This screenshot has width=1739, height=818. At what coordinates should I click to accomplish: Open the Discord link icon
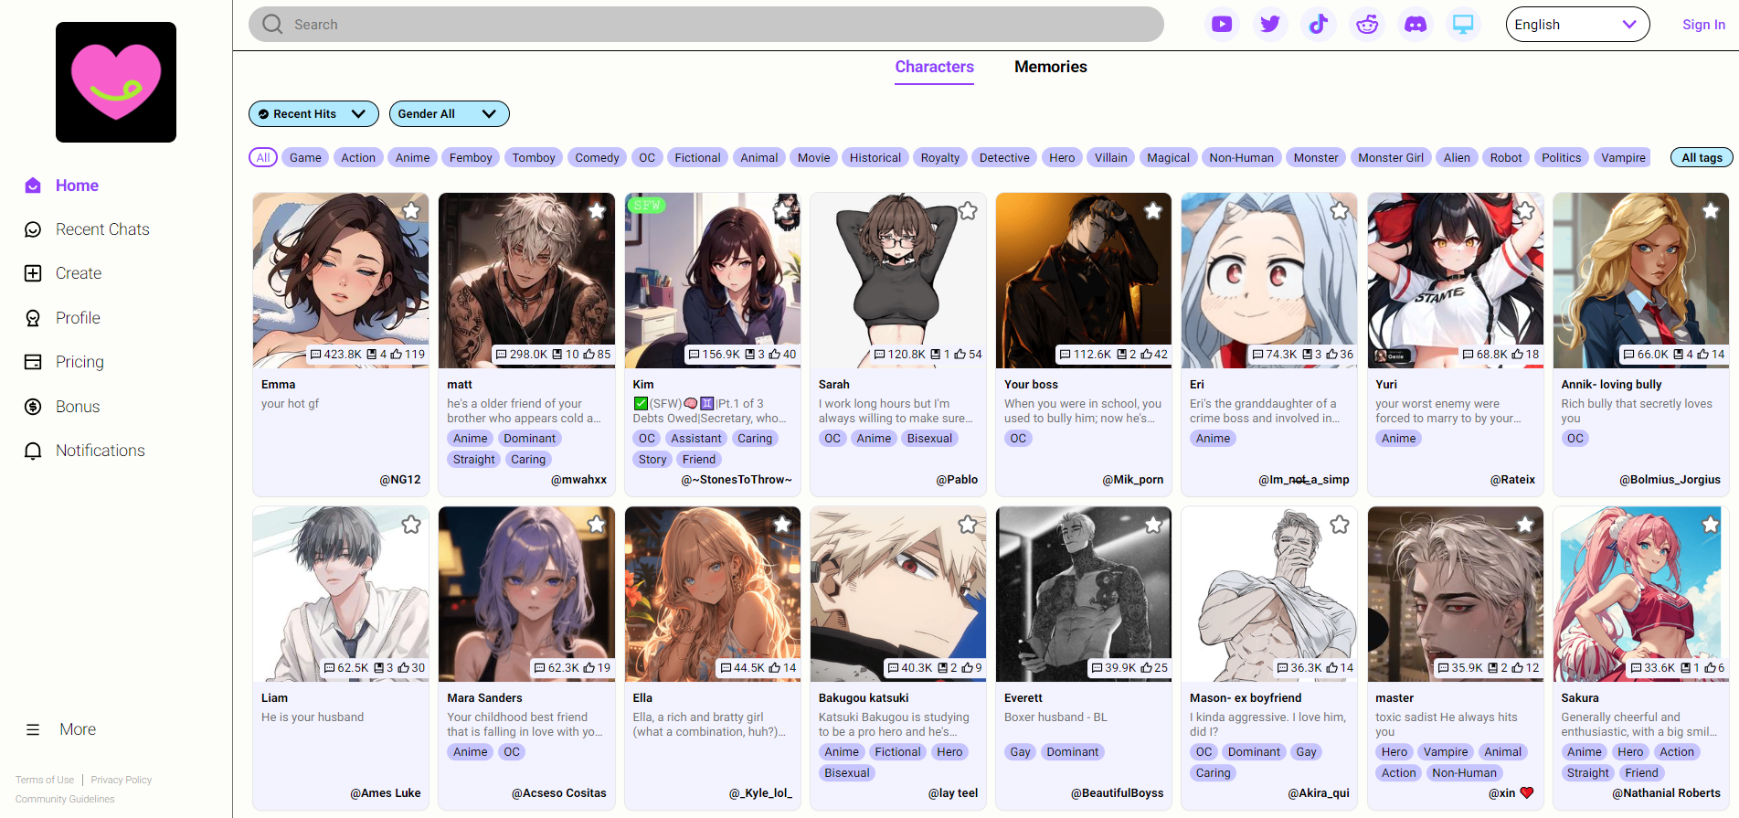1416,25
